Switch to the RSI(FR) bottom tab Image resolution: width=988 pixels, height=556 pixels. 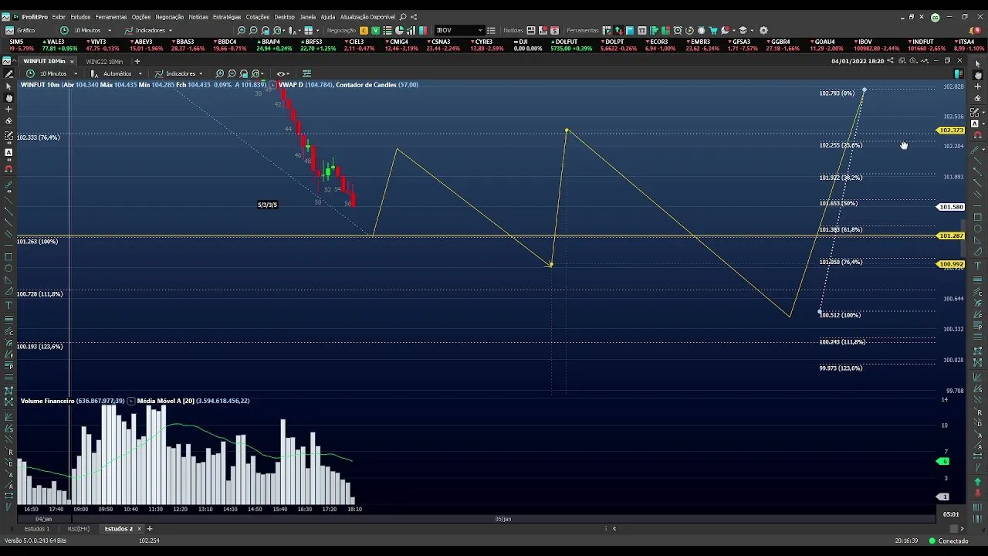78,529
